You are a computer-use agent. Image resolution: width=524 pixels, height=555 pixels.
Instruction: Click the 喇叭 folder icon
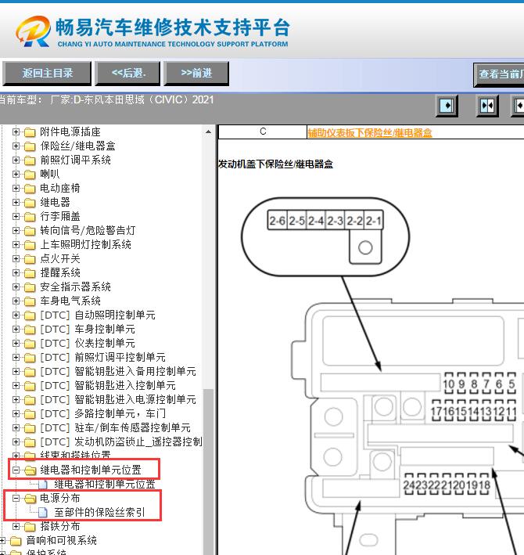(30, 175)
